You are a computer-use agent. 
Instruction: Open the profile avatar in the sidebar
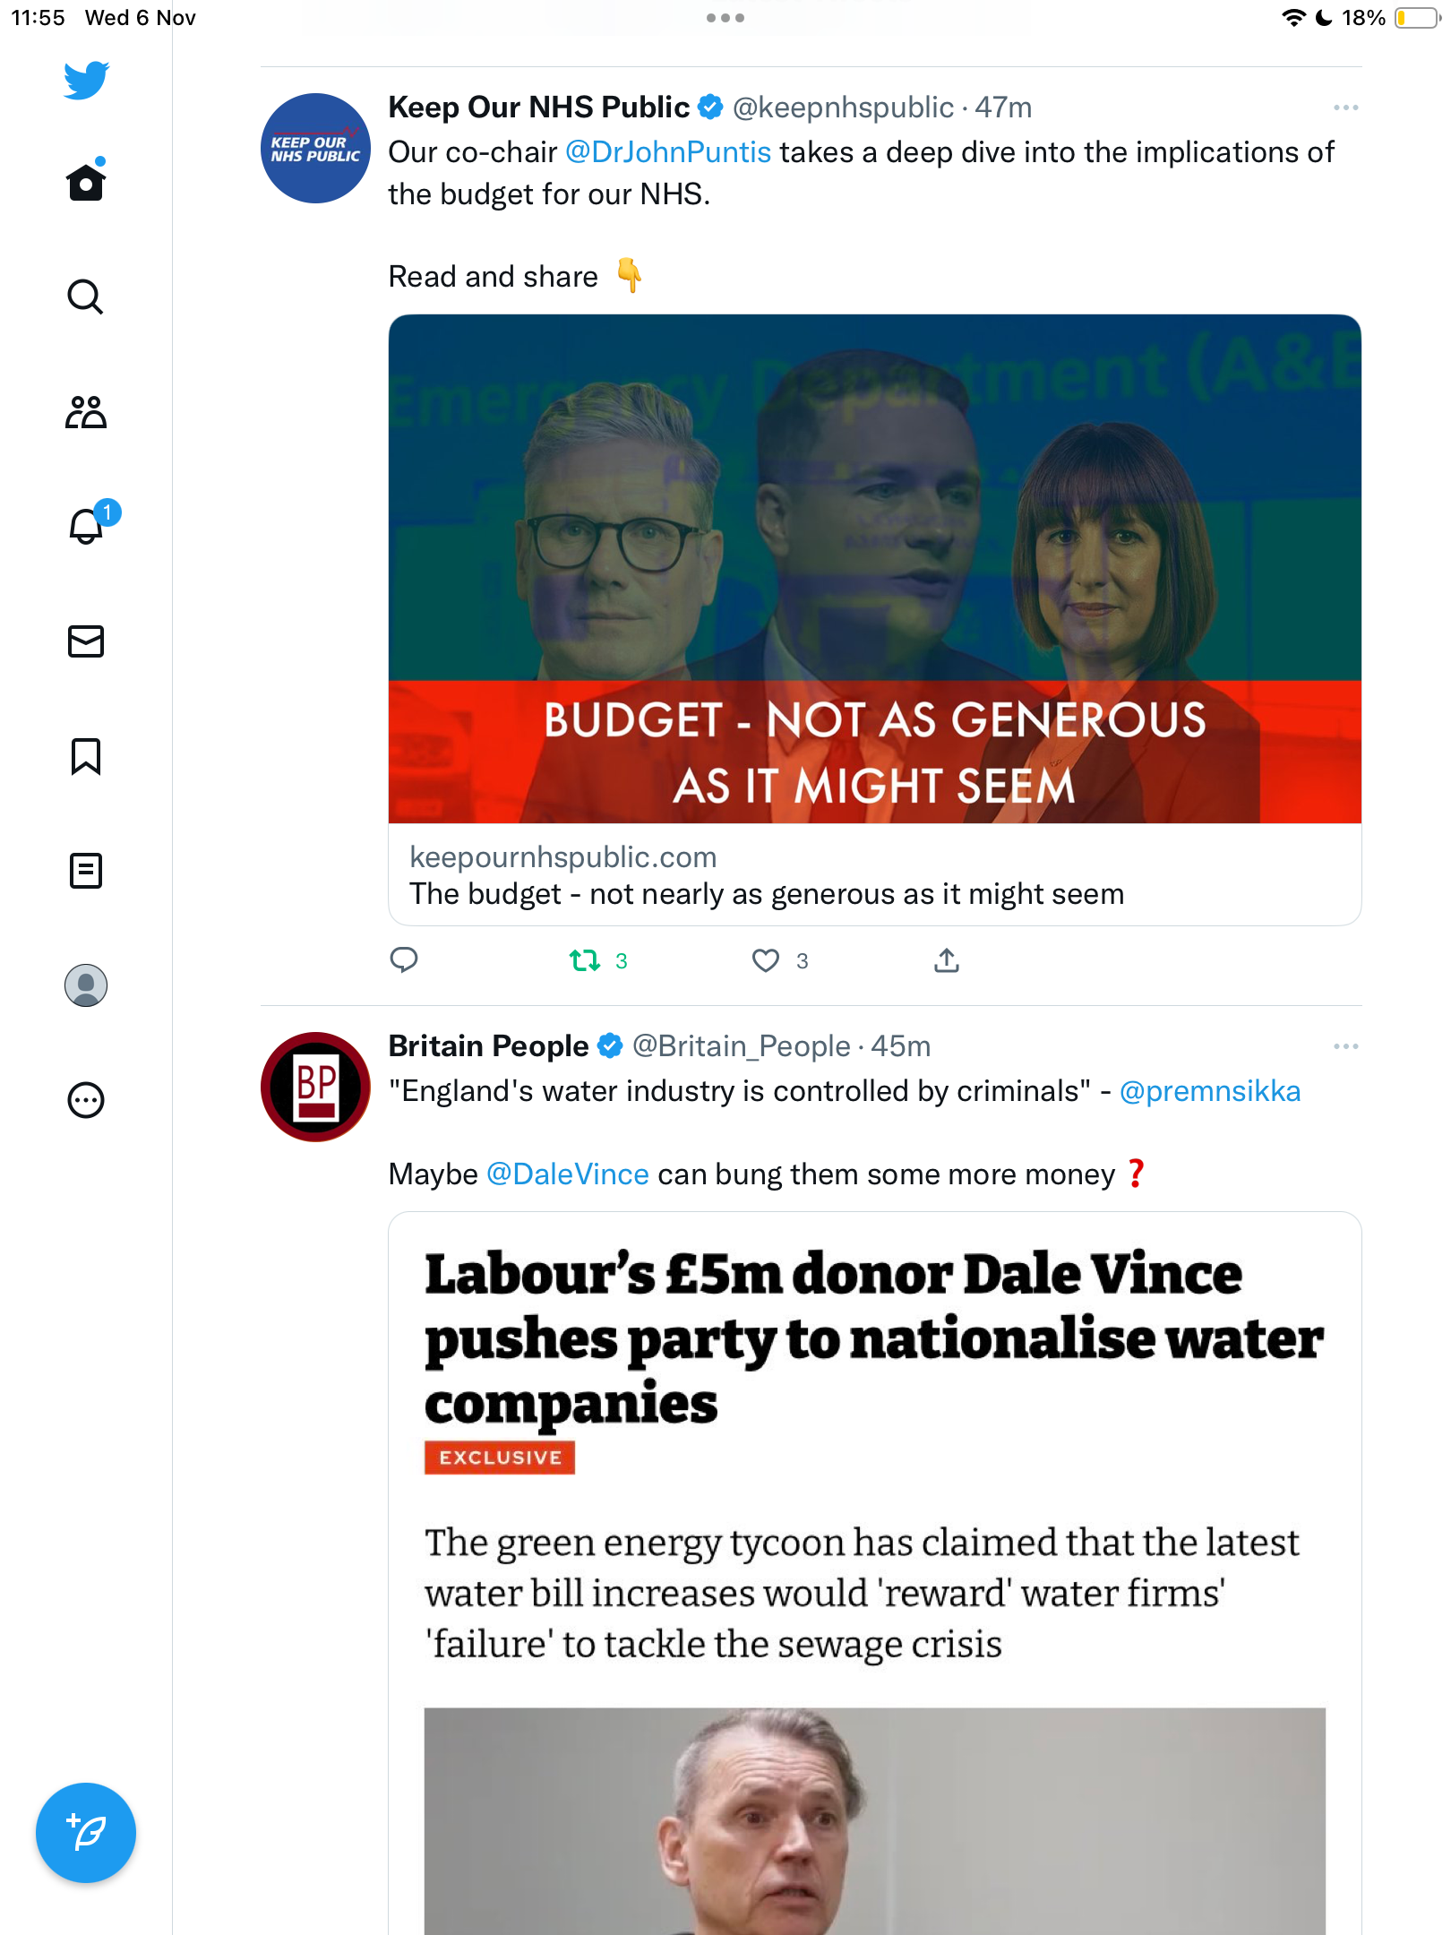pyautogui.click(x=86, y=985)
